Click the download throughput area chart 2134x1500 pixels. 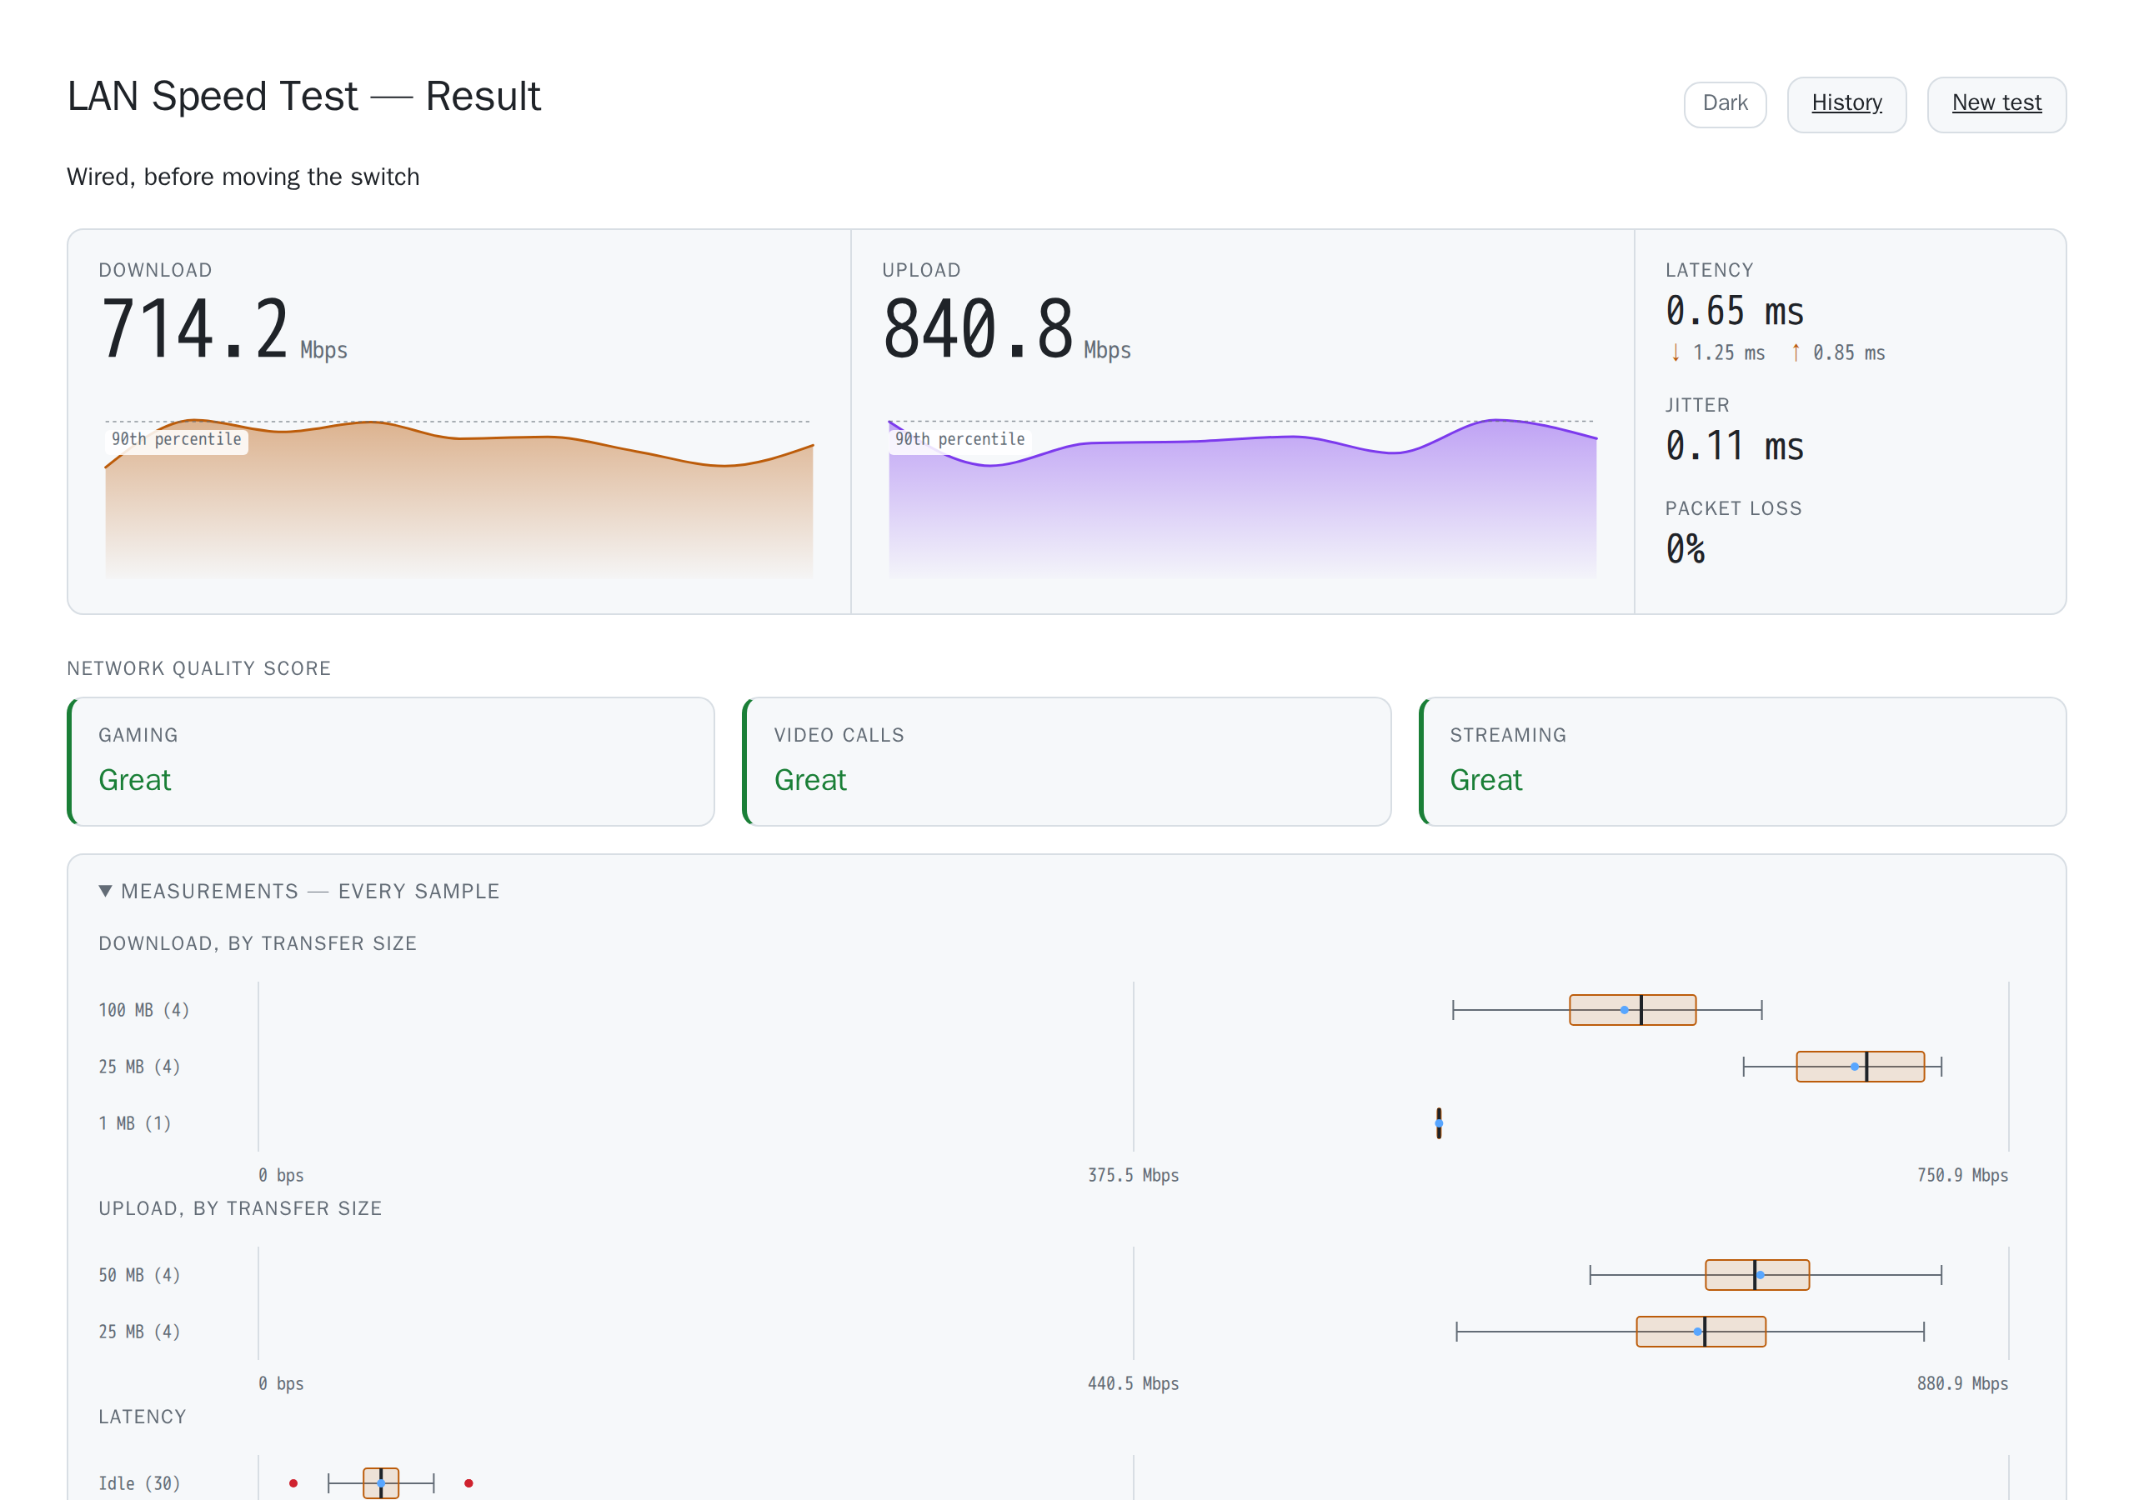(x=459, y=497)
